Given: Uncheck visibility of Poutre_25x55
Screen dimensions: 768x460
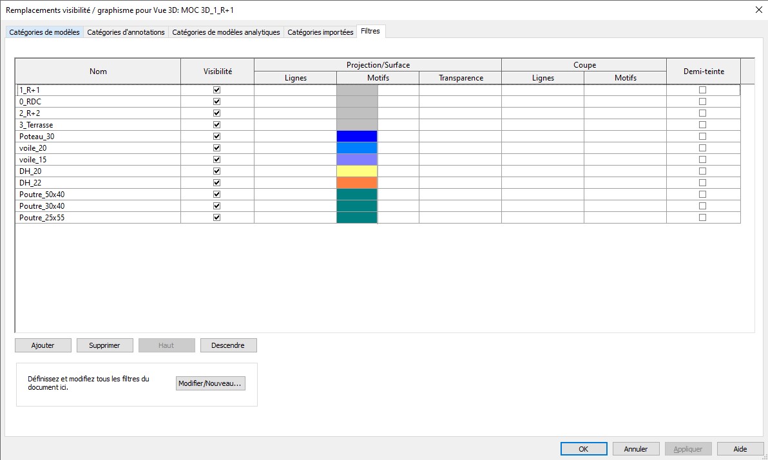Looking at the screenshot, I should click(x=217, y=218).
